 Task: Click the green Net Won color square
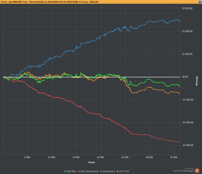tap(65, 171)
